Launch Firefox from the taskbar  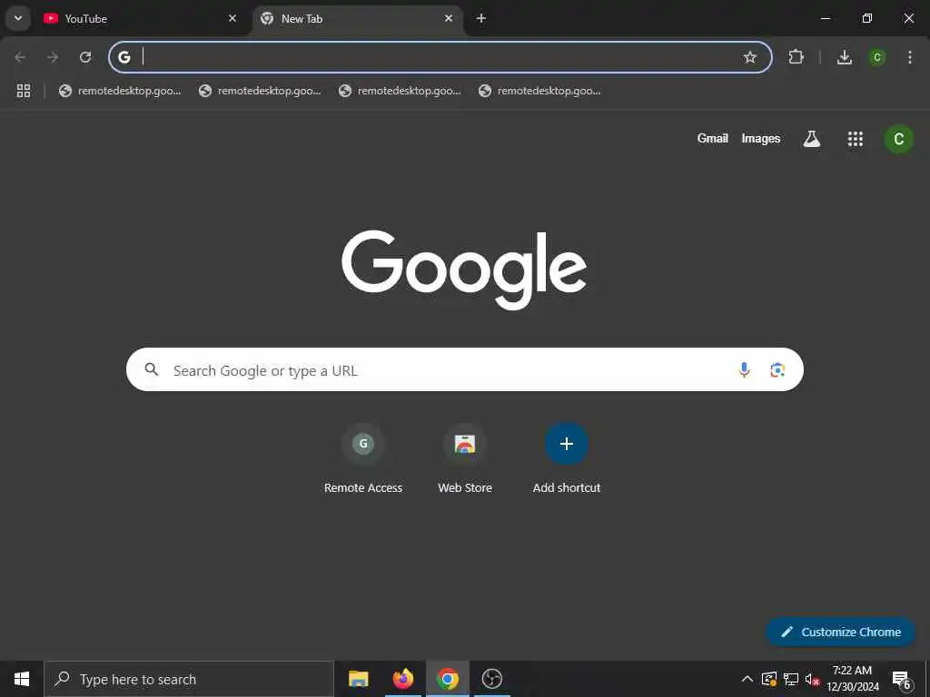(x=402, y=679)
